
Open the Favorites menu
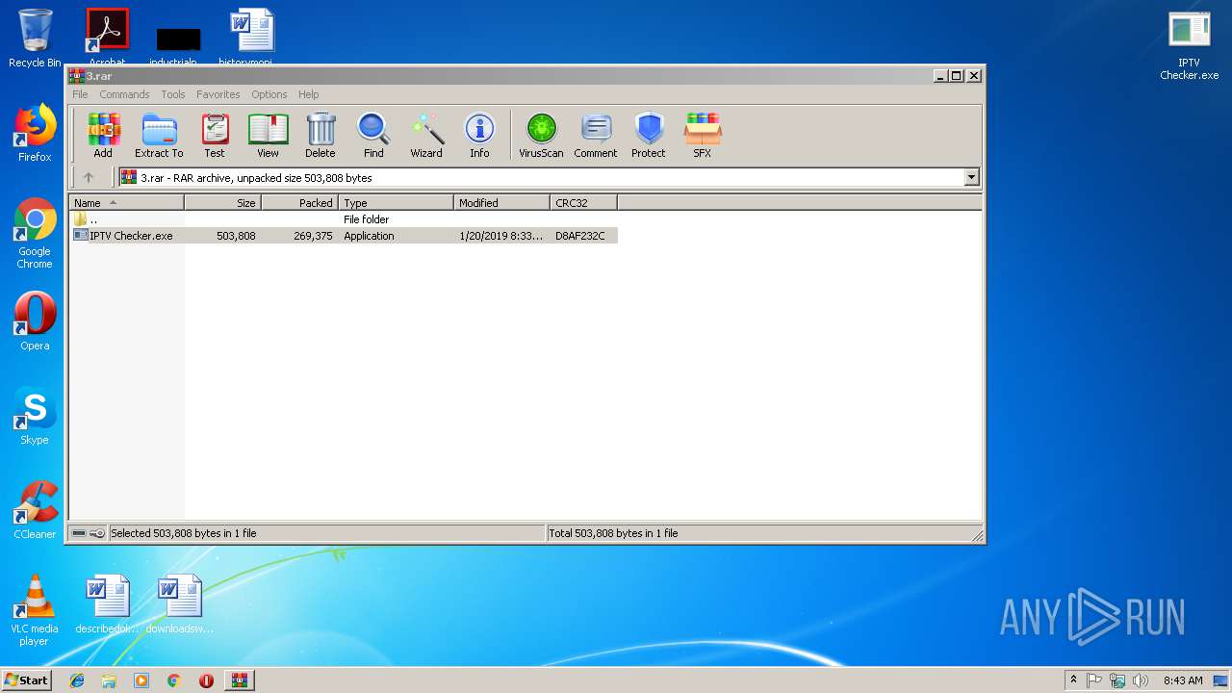[x=218, y=94]
